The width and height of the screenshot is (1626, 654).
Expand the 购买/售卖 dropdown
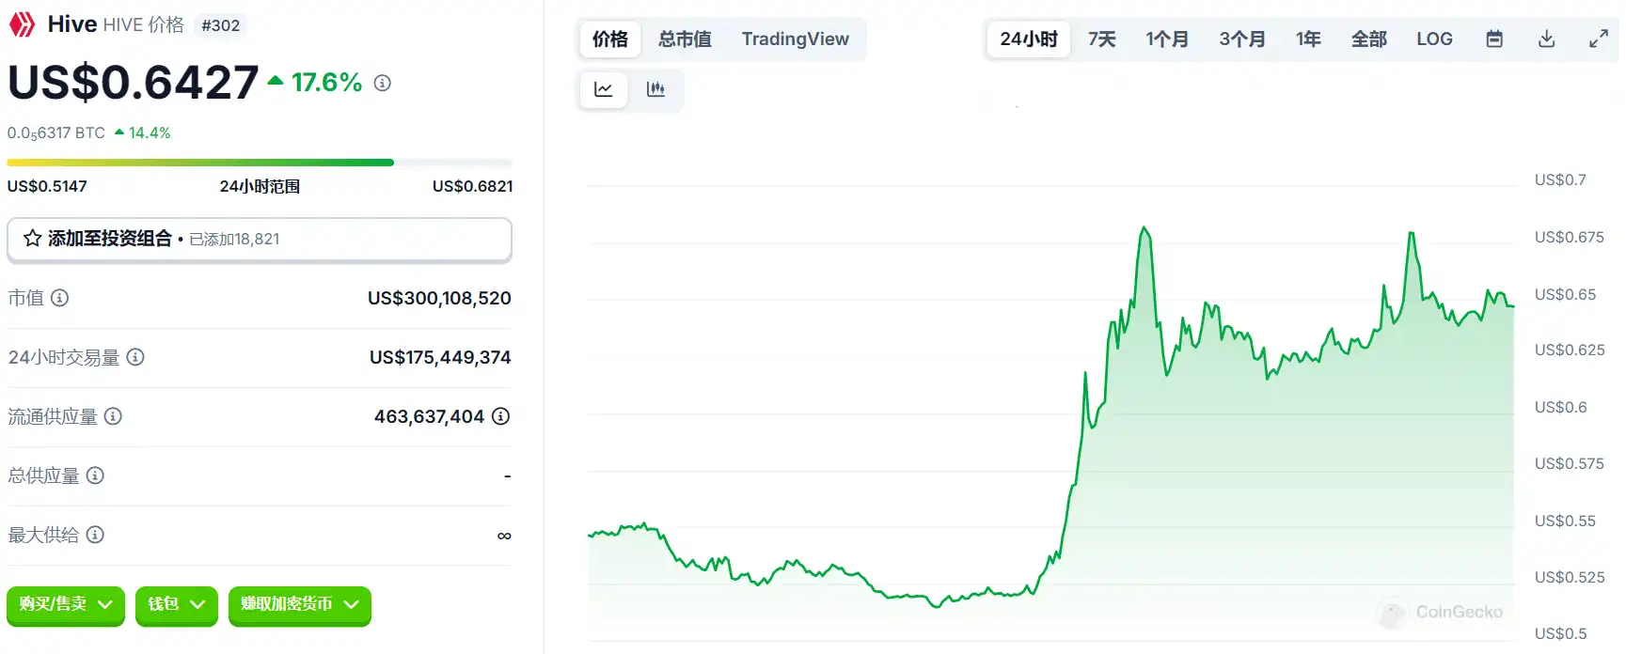tap(65, 604)
